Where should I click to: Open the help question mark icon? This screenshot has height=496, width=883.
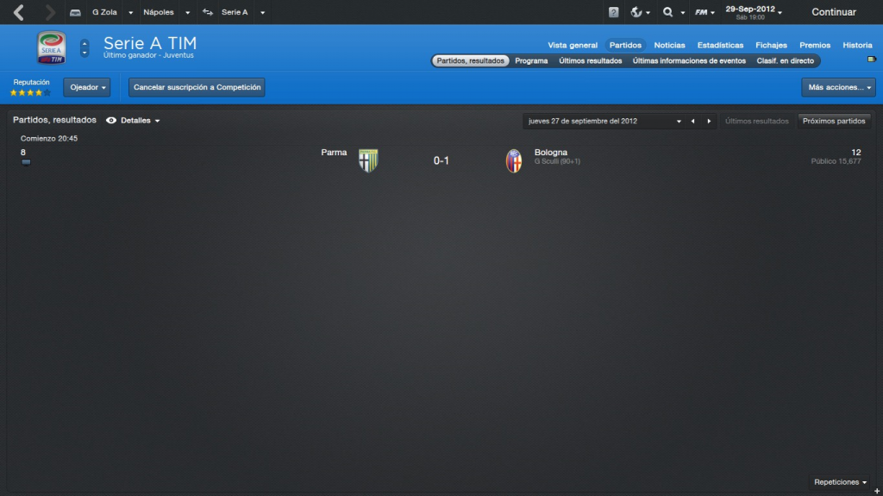[613, 12]
